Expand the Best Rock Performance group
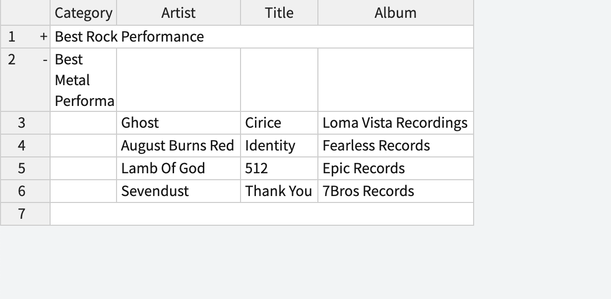Image resolution: width=611 pixels, height=299 pixels. tap(44, 37)
